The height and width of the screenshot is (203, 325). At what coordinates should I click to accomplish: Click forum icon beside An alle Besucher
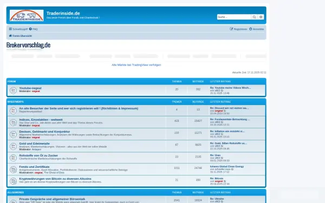(x=13, y=110)
